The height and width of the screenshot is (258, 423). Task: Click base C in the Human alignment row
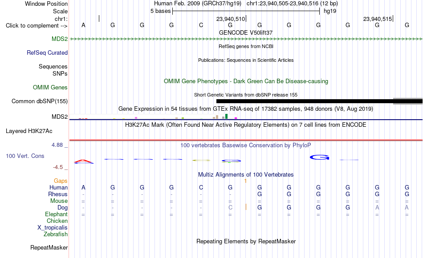(x=201, y=187)
